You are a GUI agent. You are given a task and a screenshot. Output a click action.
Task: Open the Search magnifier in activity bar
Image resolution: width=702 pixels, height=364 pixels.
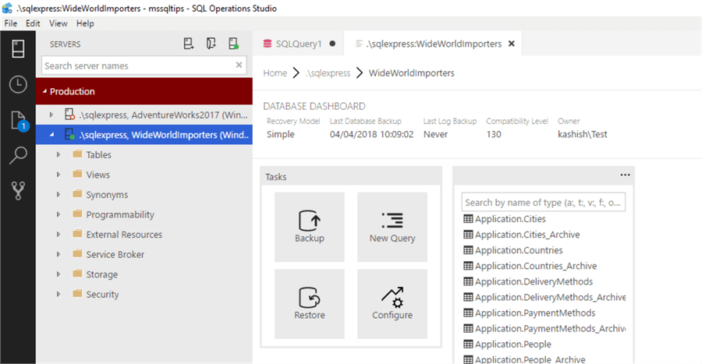point(17,155)
